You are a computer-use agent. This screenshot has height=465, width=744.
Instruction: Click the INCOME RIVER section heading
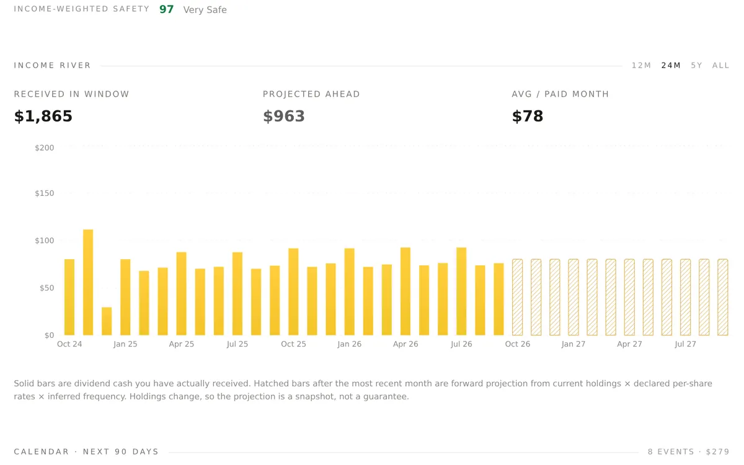click(53, 65)
